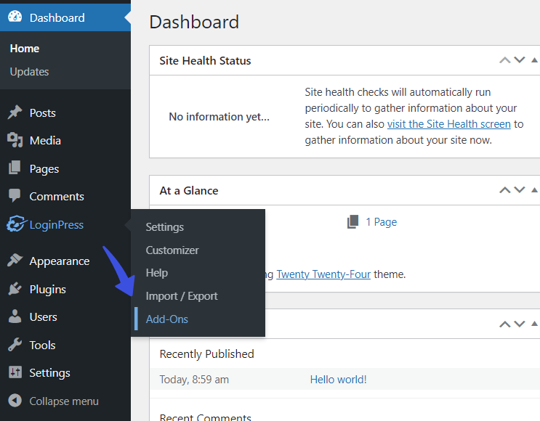Click the Settings sliders icon in sidebar
This screenshot has width=540, height=421.
(15, 372)
